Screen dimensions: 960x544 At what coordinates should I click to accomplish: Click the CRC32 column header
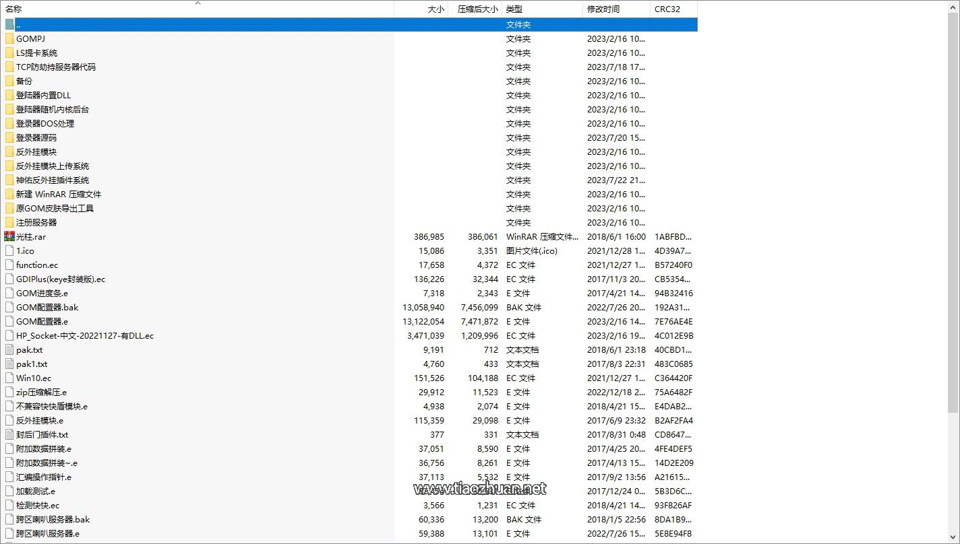point(667,9)
